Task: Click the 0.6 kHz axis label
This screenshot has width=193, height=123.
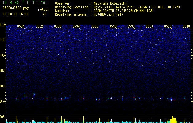Action: pos(3,117)
